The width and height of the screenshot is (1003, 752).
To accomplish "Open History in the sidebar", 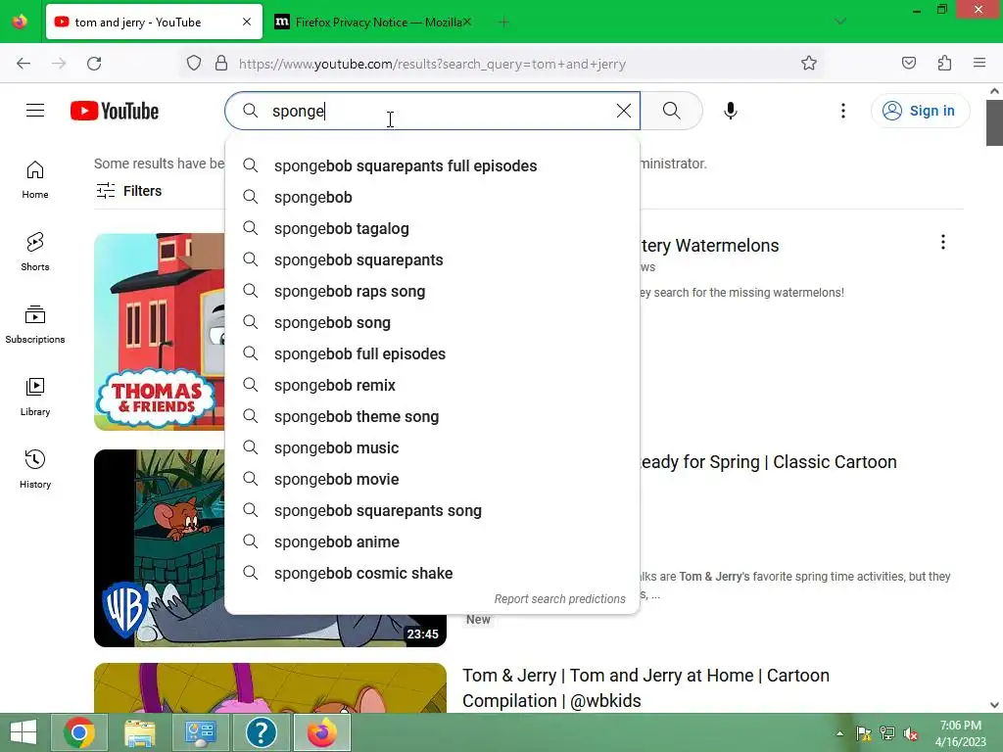I will (35, 469).
